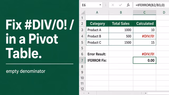Click the Total Sales header cell

click(x=121, y=23)
